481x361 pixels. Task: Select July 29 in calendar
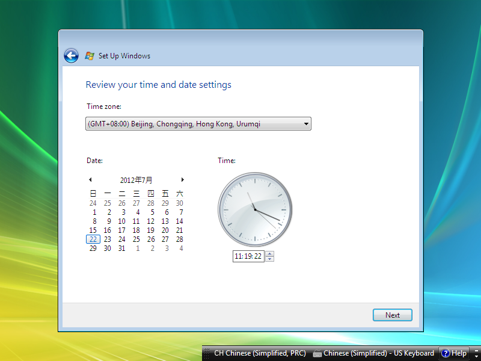pos(93,248)
